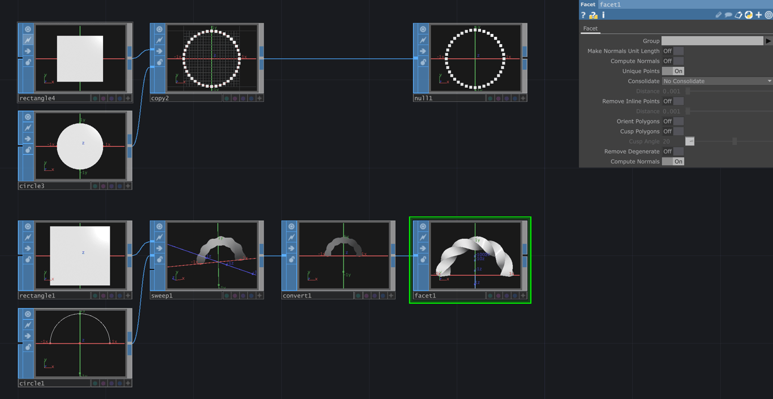Viewport: 773px width, 399px height.
Task: Click the question mark help button
Action: click(x=583, y=15)
